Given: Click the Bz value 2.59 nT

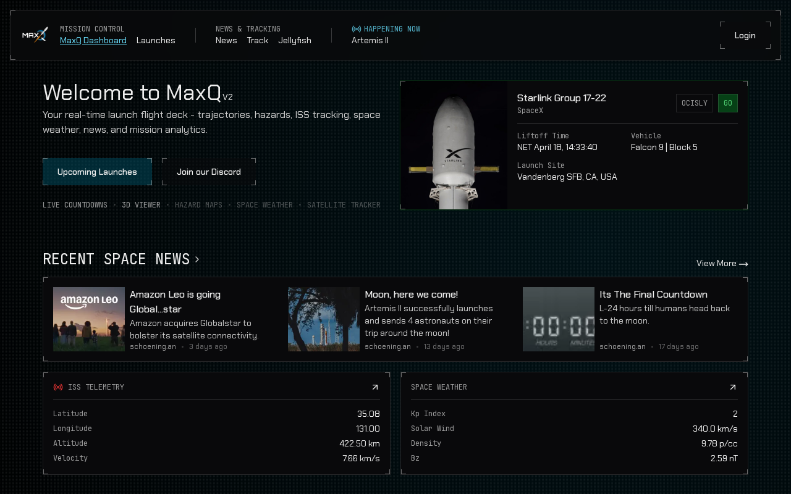Looking at the screenshot, I should click(724, 458).
